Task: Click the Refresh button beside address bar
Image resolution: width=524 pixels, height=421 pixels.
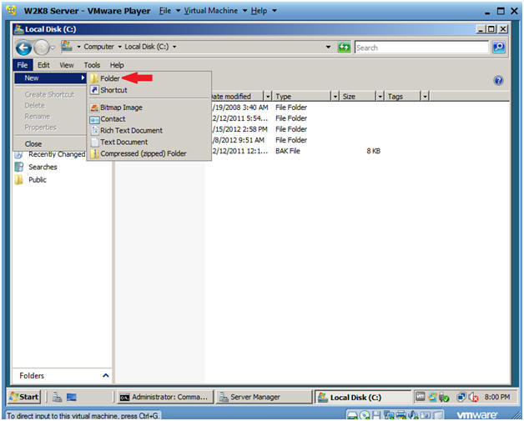Action: pos(344,48)
